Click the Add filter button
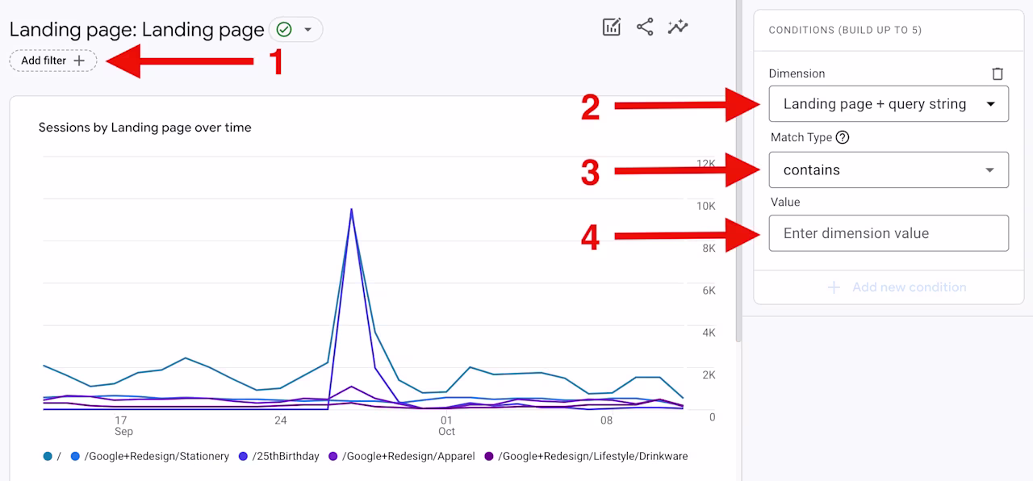1033x481 pixels. coord(53,61)
